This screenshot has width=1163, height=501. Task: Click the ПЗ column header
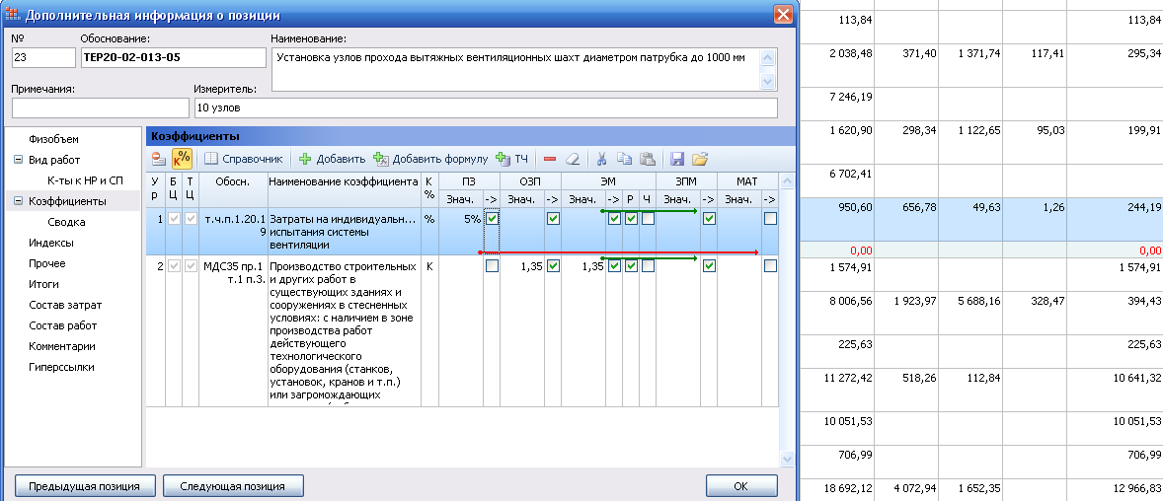pos(470,180)
